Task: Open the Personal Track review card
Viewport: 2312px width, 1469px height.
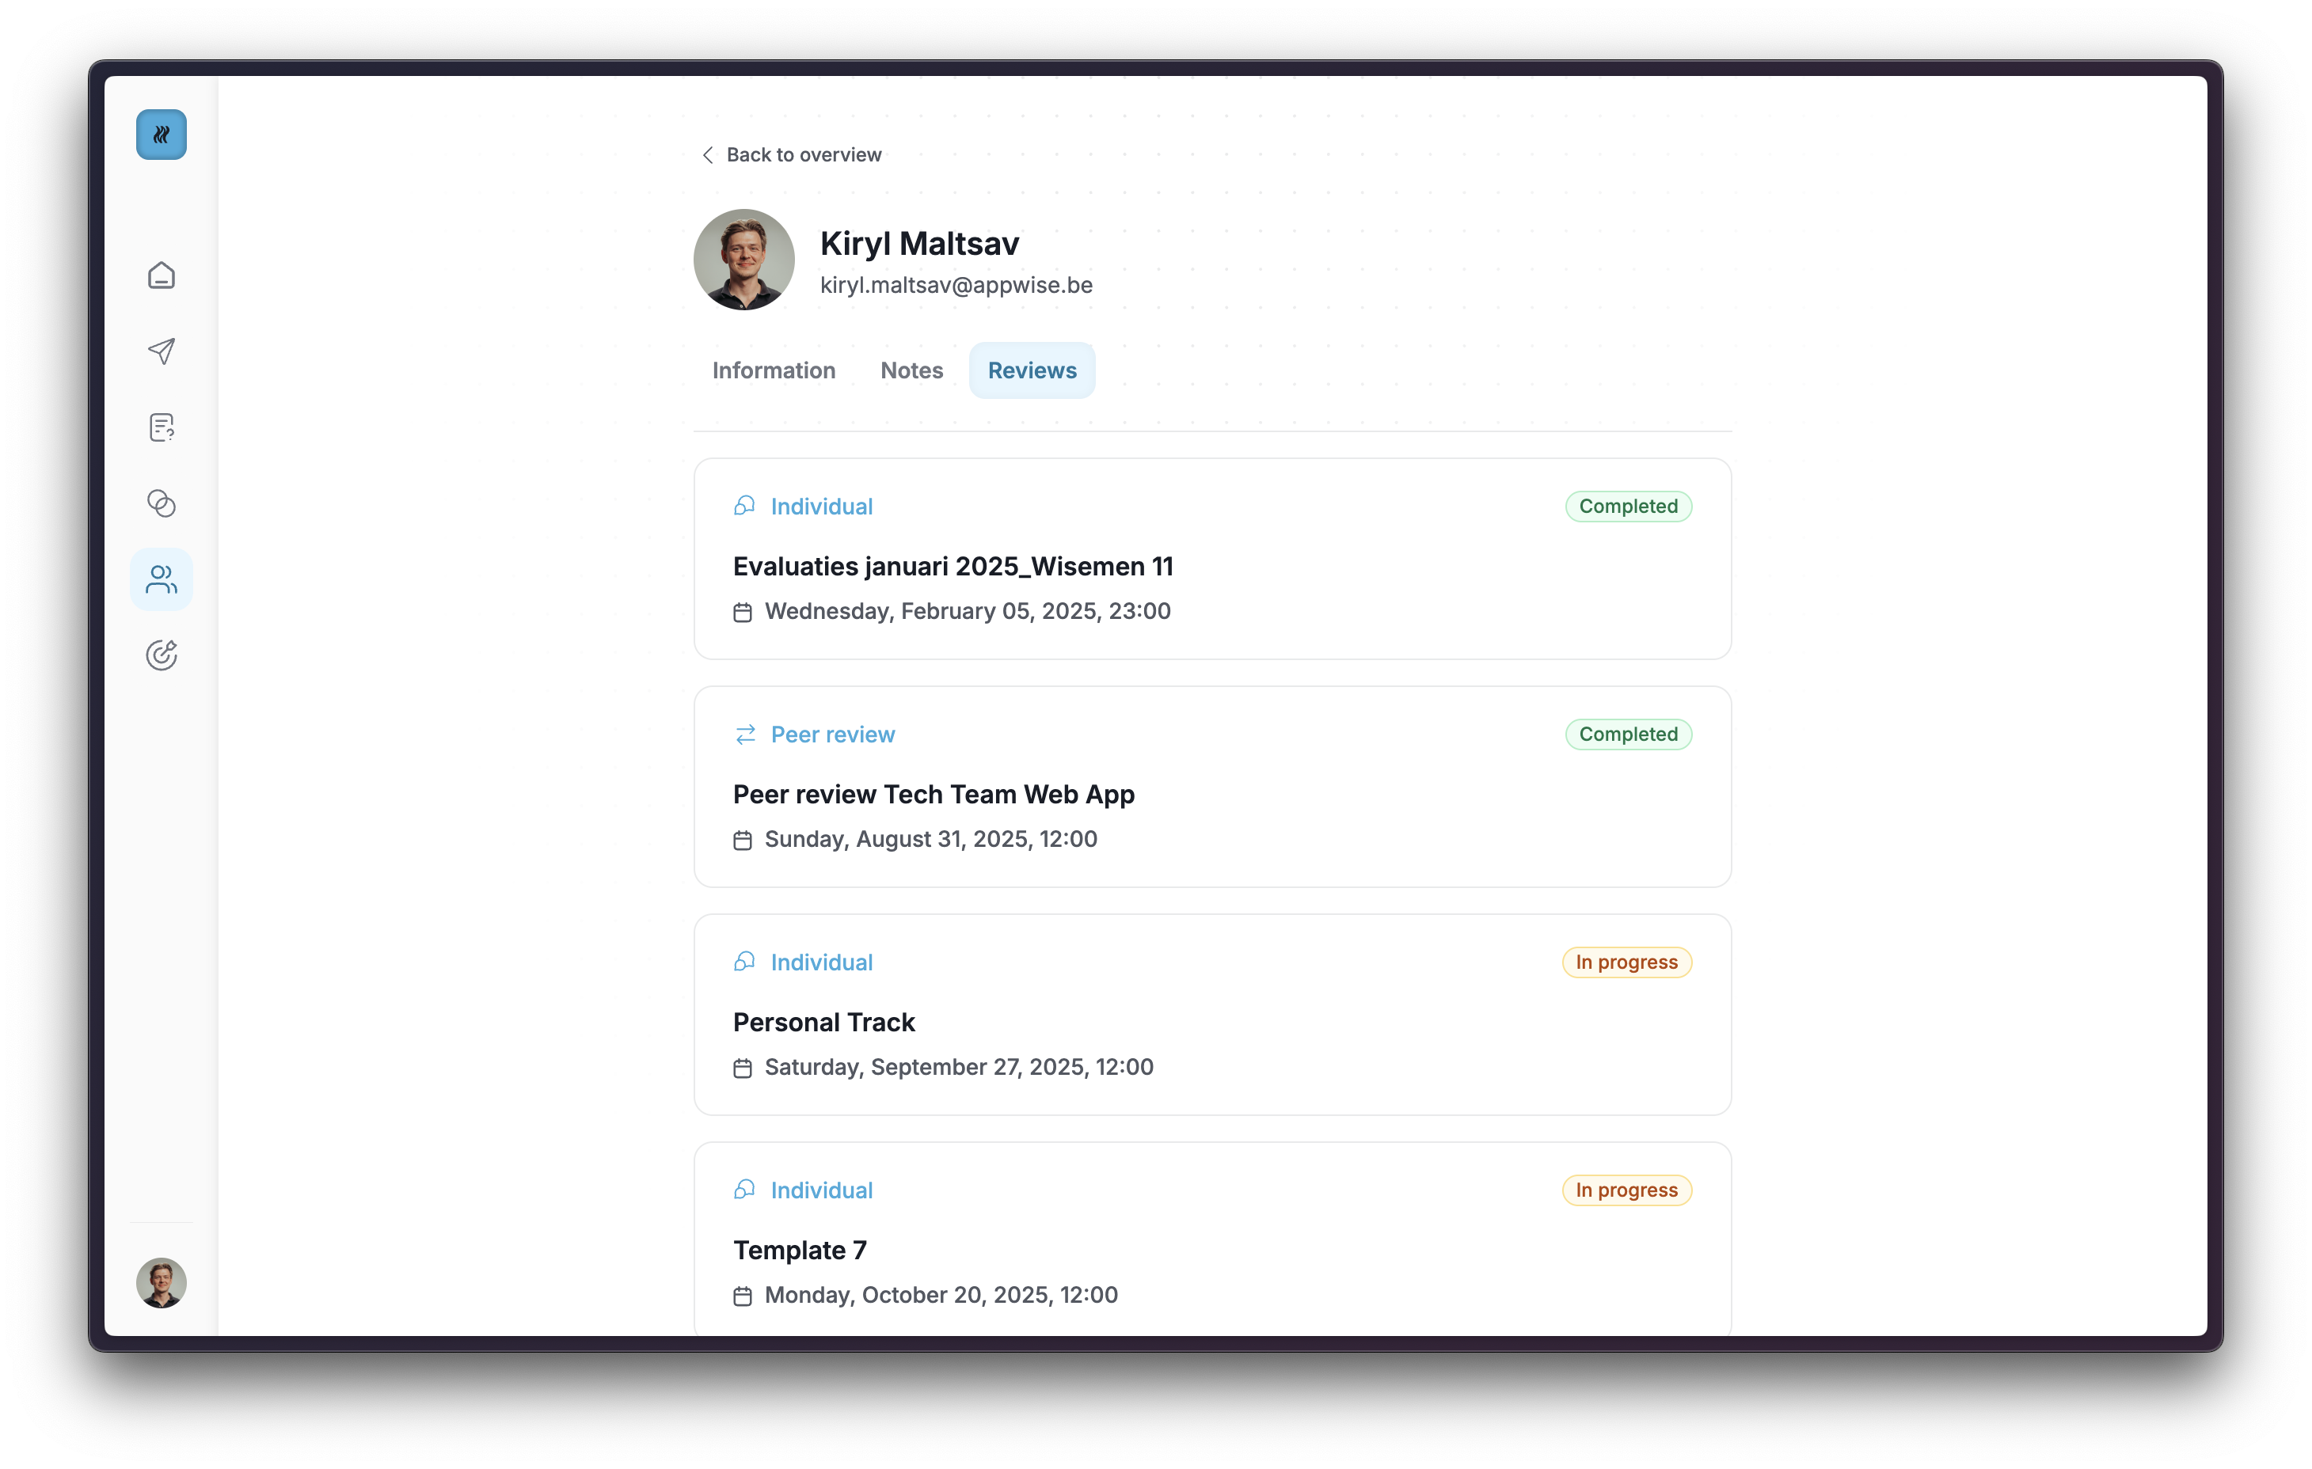Action: tap(823, 1022)
